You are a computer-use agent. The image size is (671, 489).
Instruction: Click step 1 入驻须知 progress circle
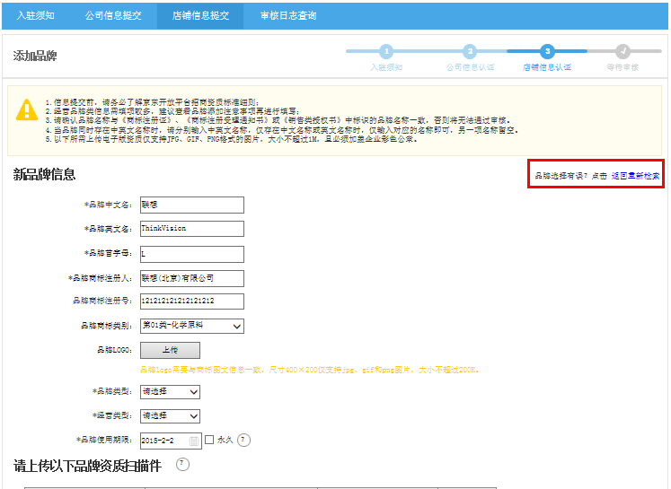[x=386, y=51]
